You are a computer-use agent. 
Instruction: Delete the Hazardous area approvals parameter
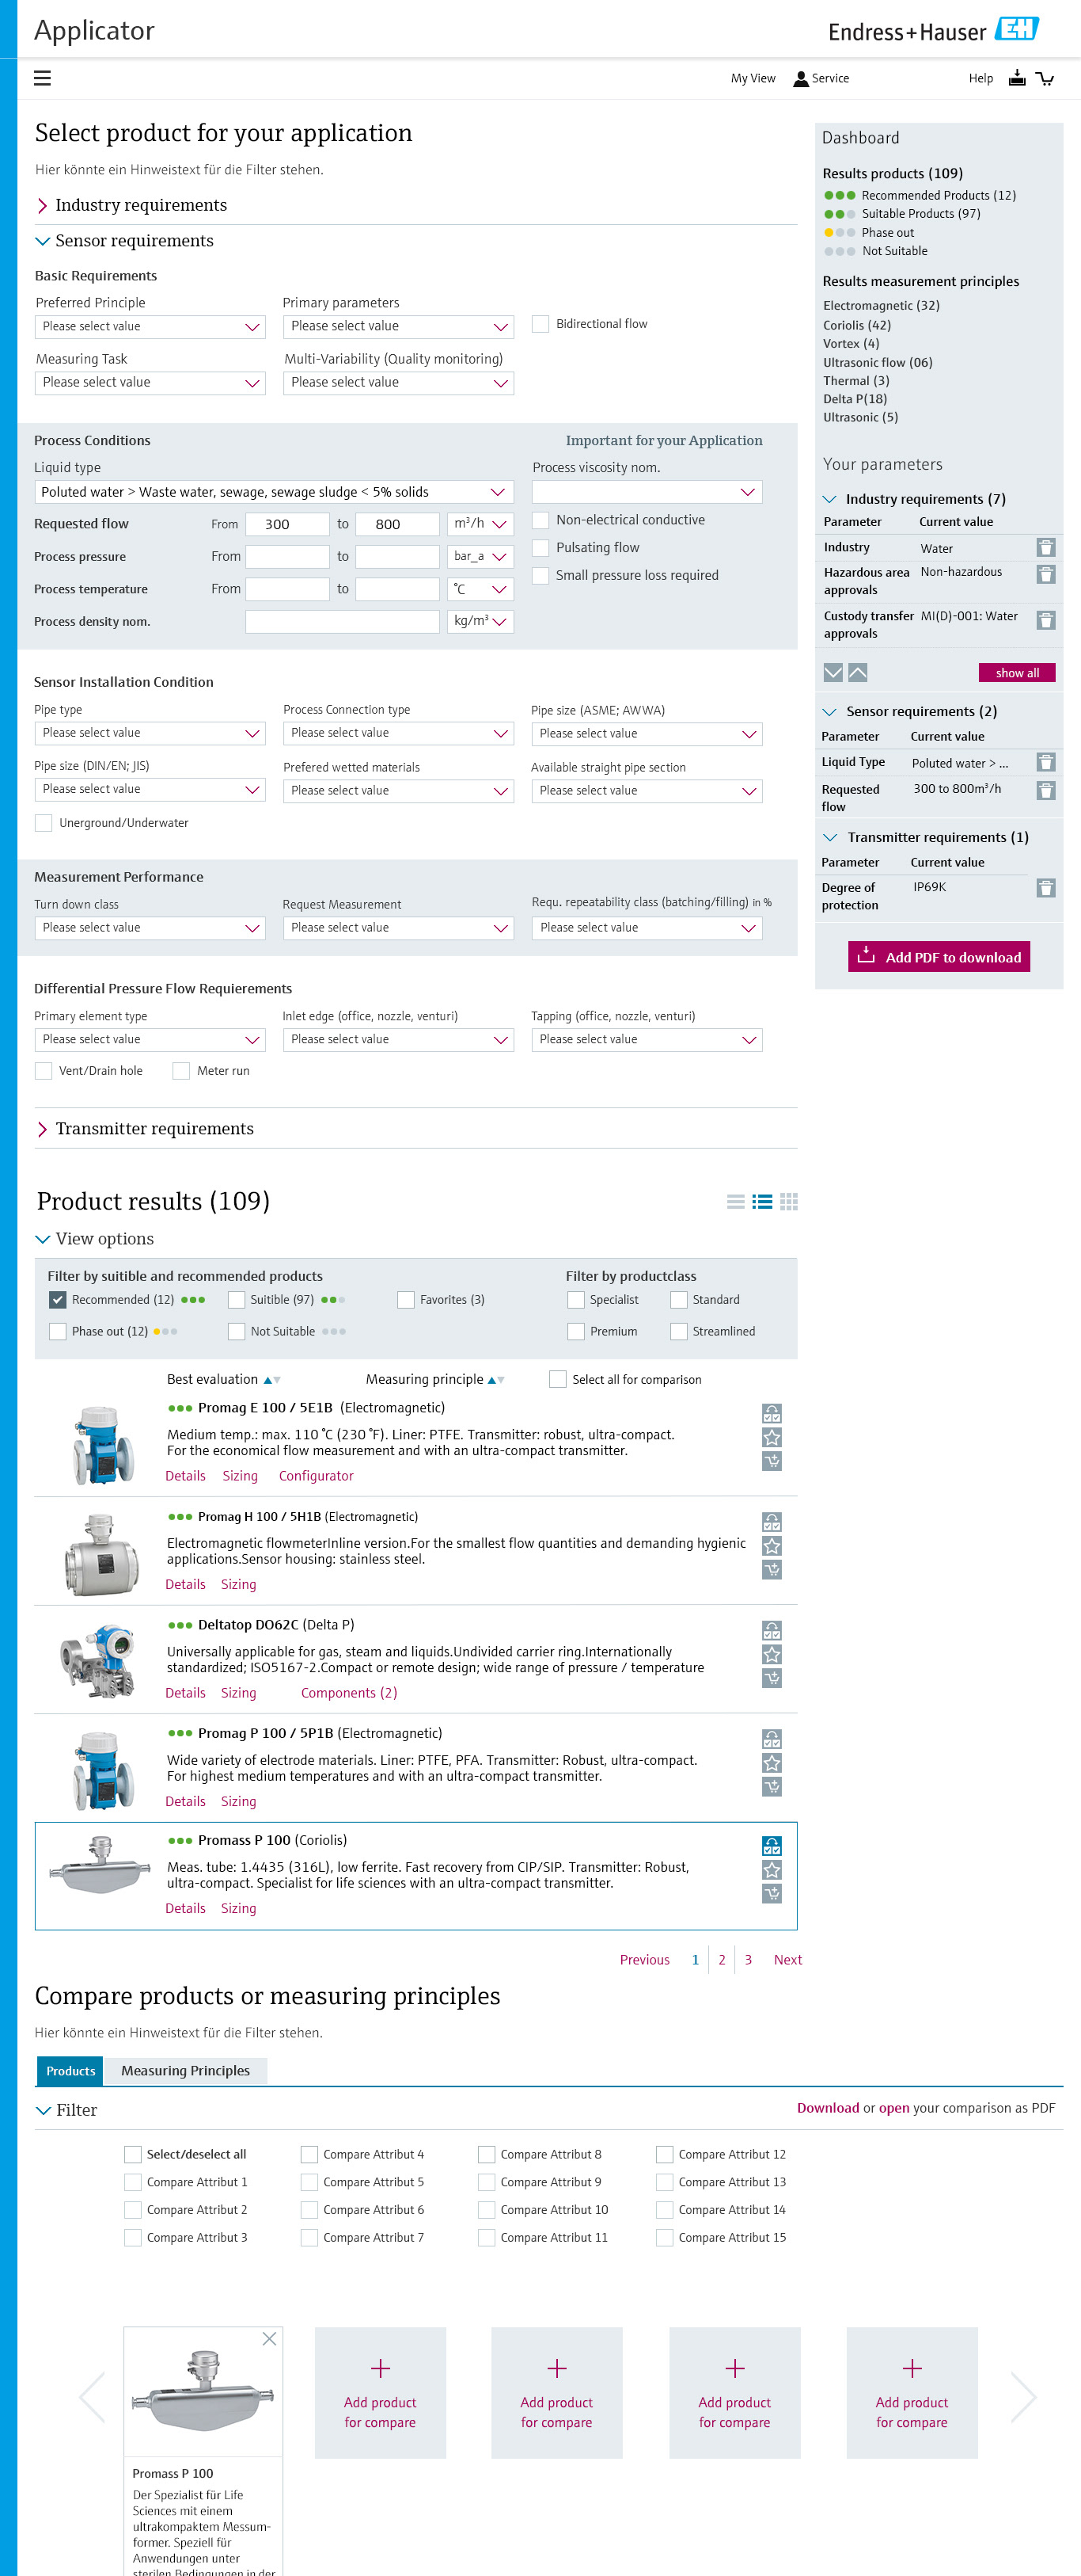pyautogui.click(x=1045, y=574)
